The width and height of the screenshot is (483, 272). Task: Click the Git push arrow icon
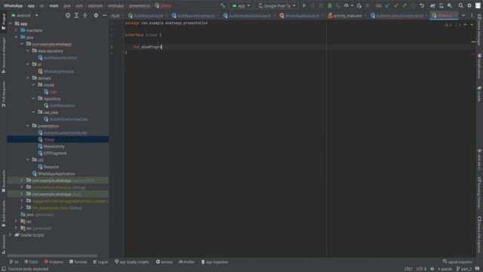[405, 5]
